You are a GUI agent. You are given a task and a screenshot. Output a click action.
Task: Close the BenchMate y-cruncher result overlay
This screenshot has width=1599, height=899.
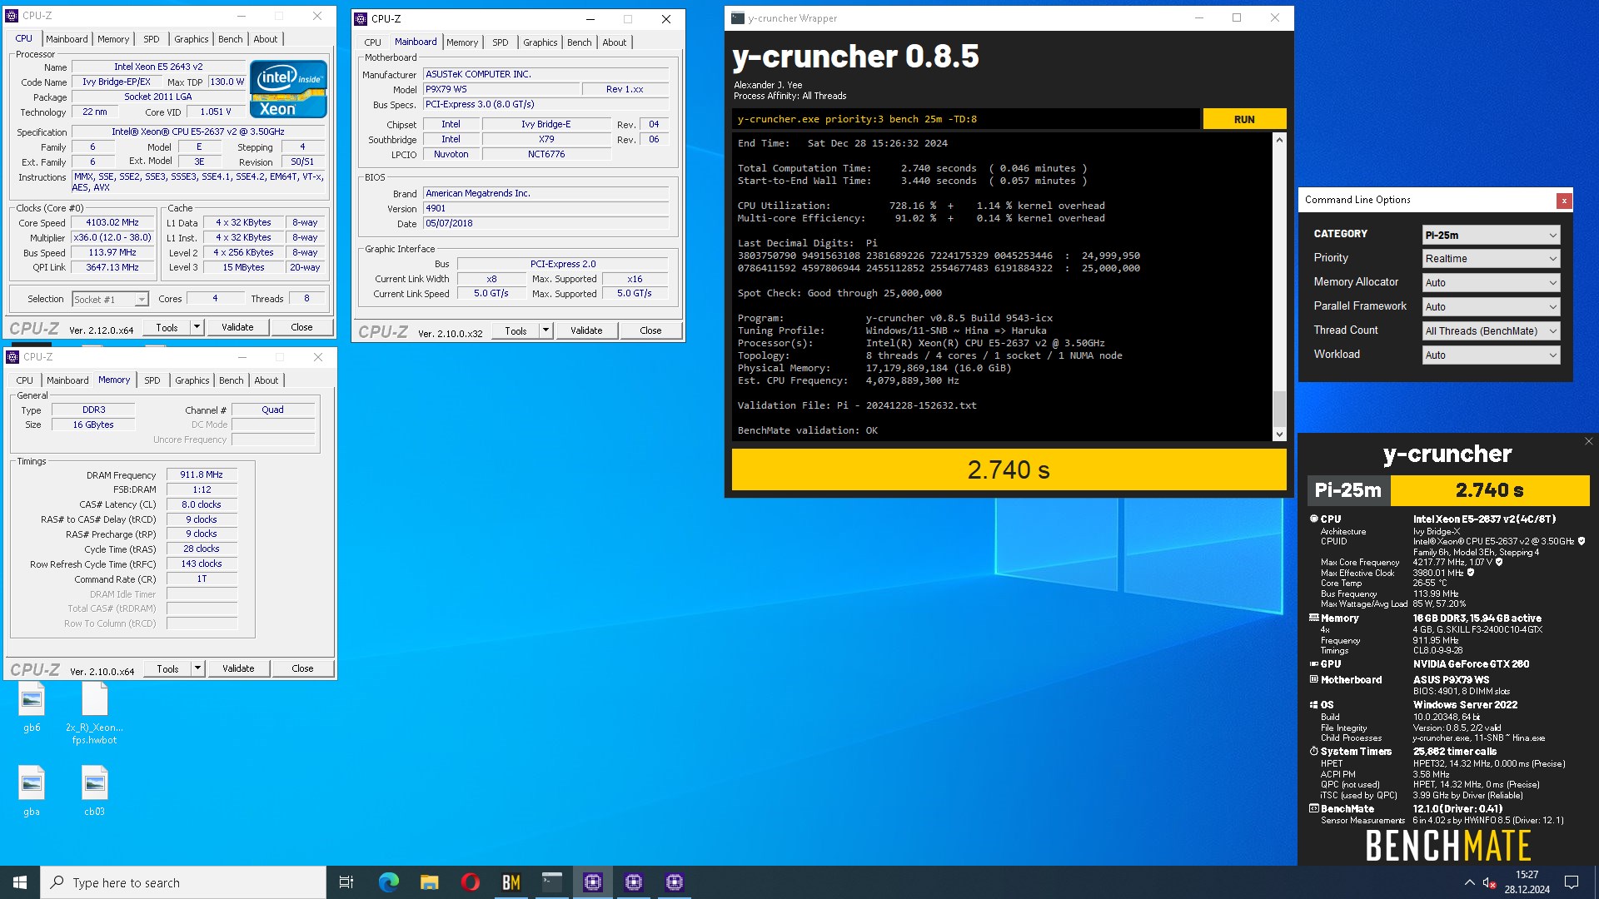[1588, 441]
